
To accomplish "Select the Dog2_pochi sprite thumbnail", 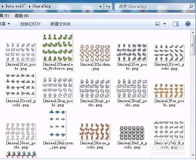I will 132,88.
